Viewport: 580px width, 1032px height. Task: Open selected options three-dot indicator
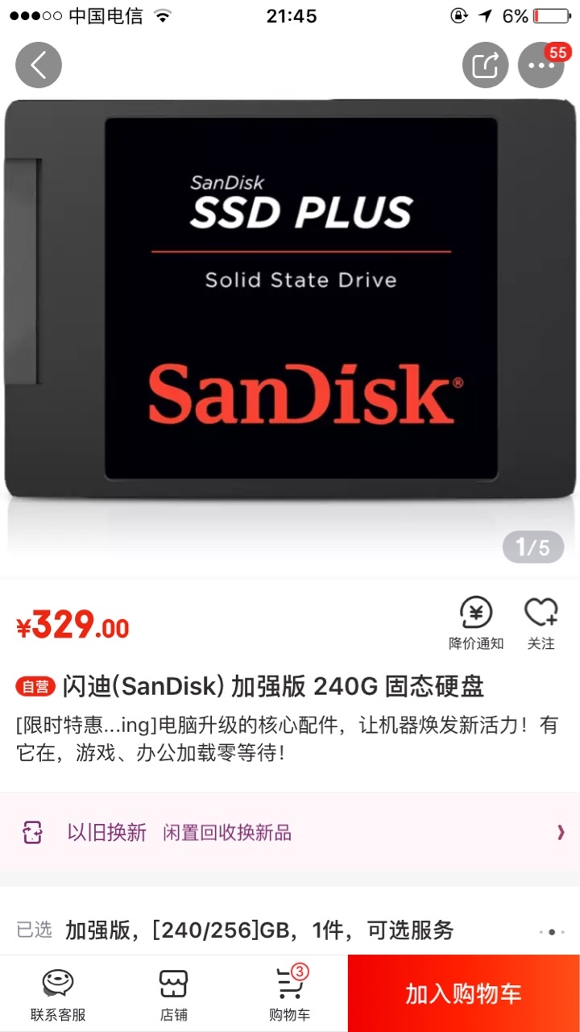[x=552, y=931]
